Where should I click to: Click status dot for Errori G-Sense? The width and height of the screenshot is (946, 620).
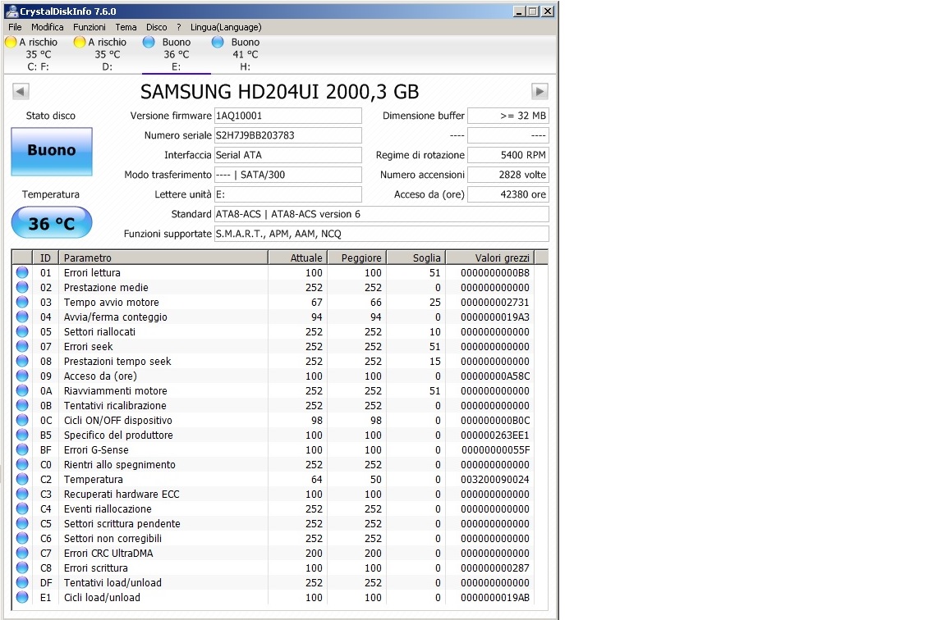[22, 449]
